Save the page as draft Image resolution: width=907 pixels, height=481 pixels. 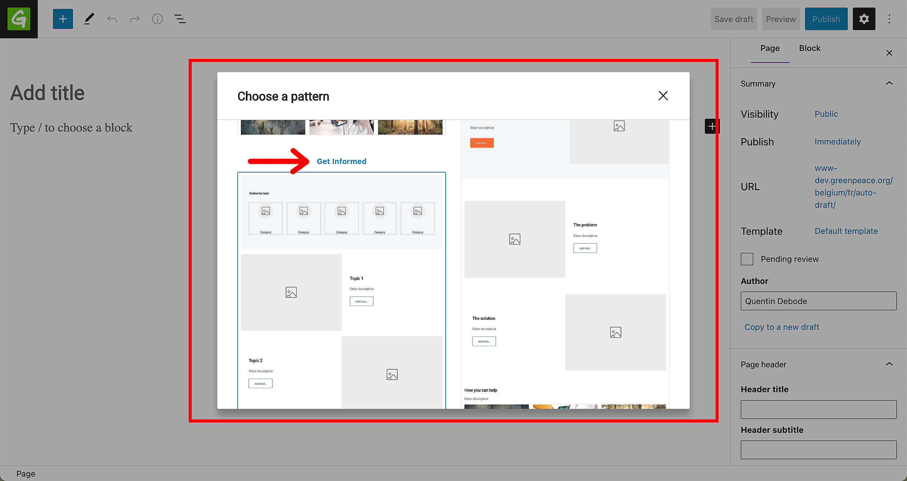(734, 19)
